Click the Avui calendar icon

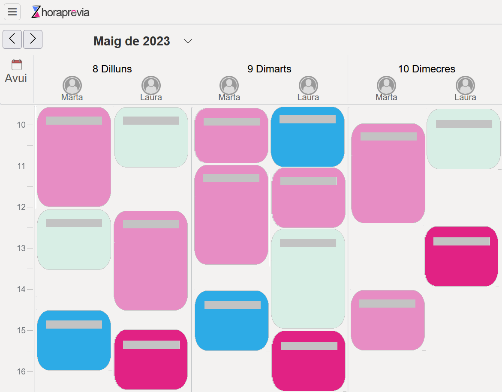pos(16,65)
